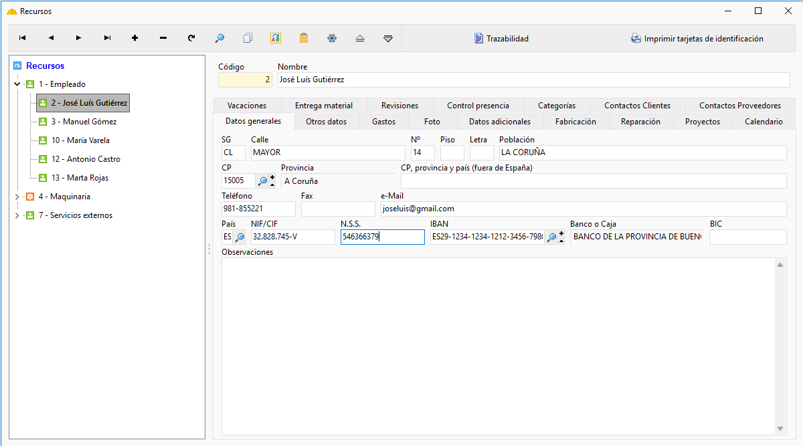Image resolution: width=803 pixels, height=446 pixels.
Task: Open search with the toolbar magnifier icon
Action: (x=219, y=38)
